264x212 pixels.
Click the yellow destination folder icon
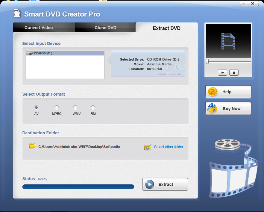click(x=32, y=146)
